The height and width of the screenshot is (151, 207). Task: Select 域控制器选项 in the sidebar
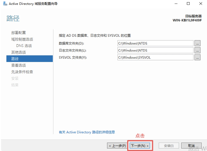click(22, 39)
